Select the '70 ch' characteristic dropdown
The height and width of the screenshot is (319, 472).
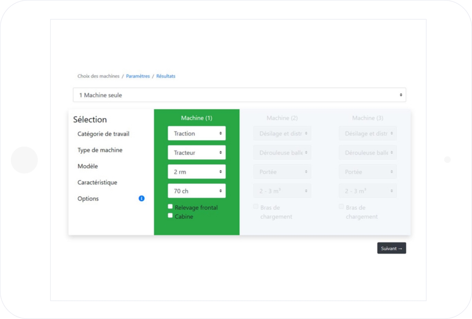tap(197, 191)
